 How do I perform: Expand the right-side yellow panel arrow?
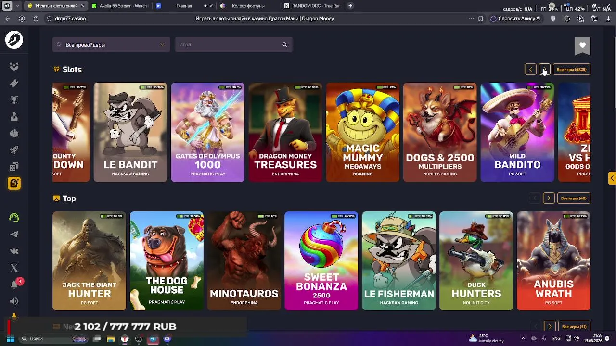pyautogui.click(x=612, y=178)
